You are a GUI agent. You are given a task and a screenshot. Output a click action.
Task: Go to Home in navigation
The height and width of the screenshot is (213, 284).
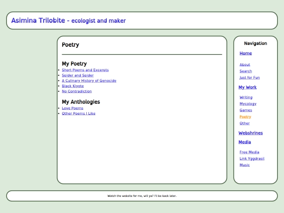click(246, 53)
